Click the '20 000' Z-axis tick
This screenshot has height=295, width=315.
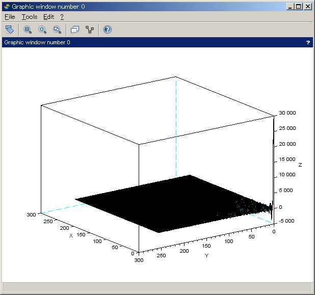[287, 144]
